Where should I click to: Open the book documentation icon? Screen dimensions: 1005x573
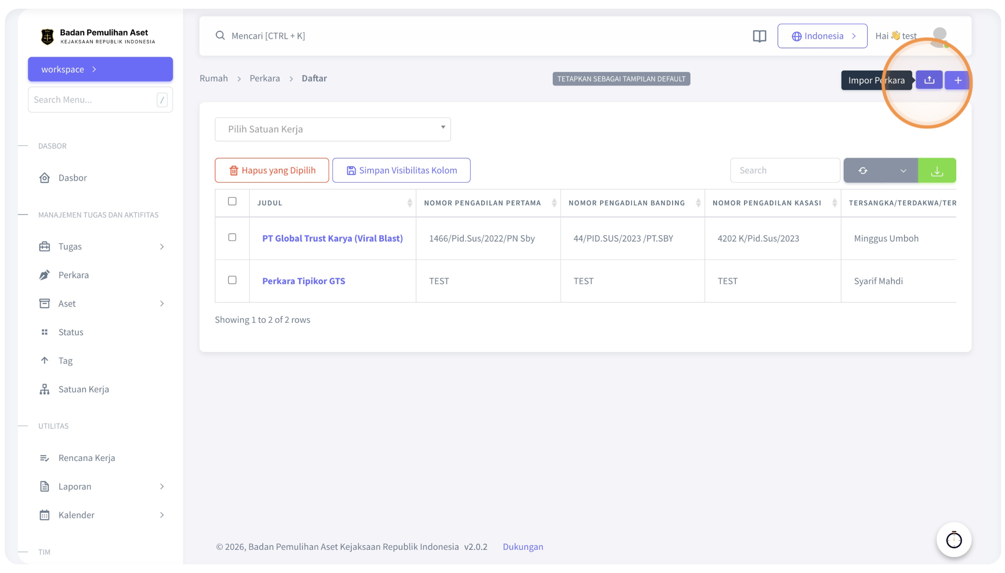click(760, 36)
